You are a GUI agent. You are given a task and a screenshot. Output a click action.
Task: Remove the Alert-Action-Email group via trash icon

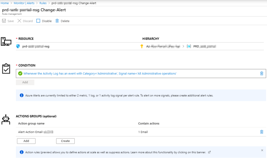pos(262,132)
